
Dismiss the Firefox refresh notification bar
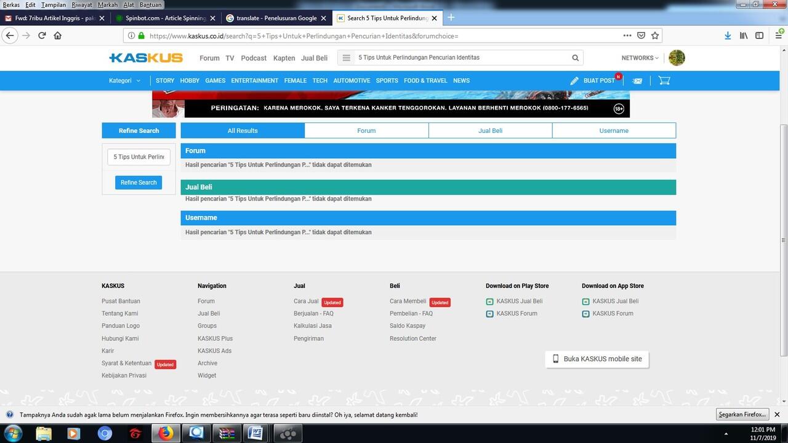pyautogui.click(x=777, y=415)
